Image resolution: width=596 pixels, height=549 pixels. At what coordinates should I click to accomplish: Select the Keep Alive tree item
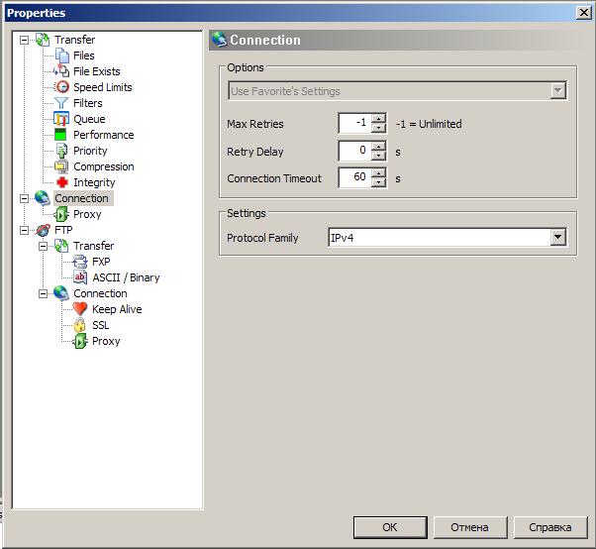tap(117, 309)
